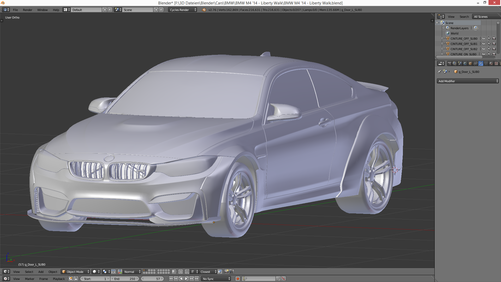Jump to the first frame
Screen dimensions: 501x282
tap(171, 279)
